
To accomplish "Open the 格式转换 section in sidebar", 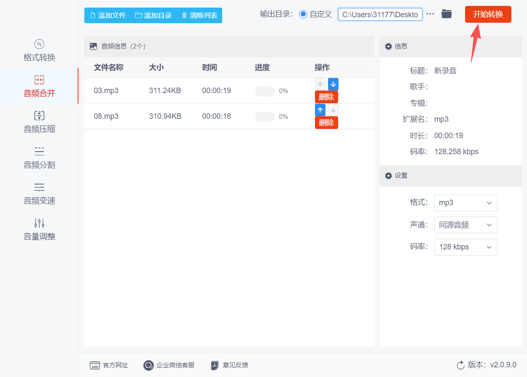I will pyautogui.click(x=39, y=51).
